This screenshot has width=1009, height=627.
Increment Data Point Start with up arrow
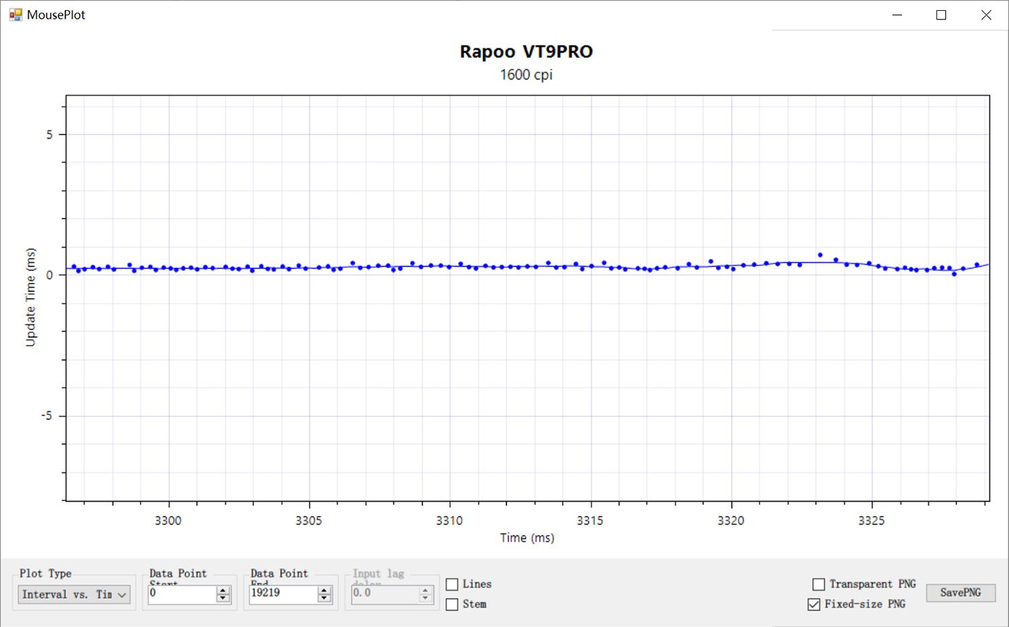click(223, 590)
